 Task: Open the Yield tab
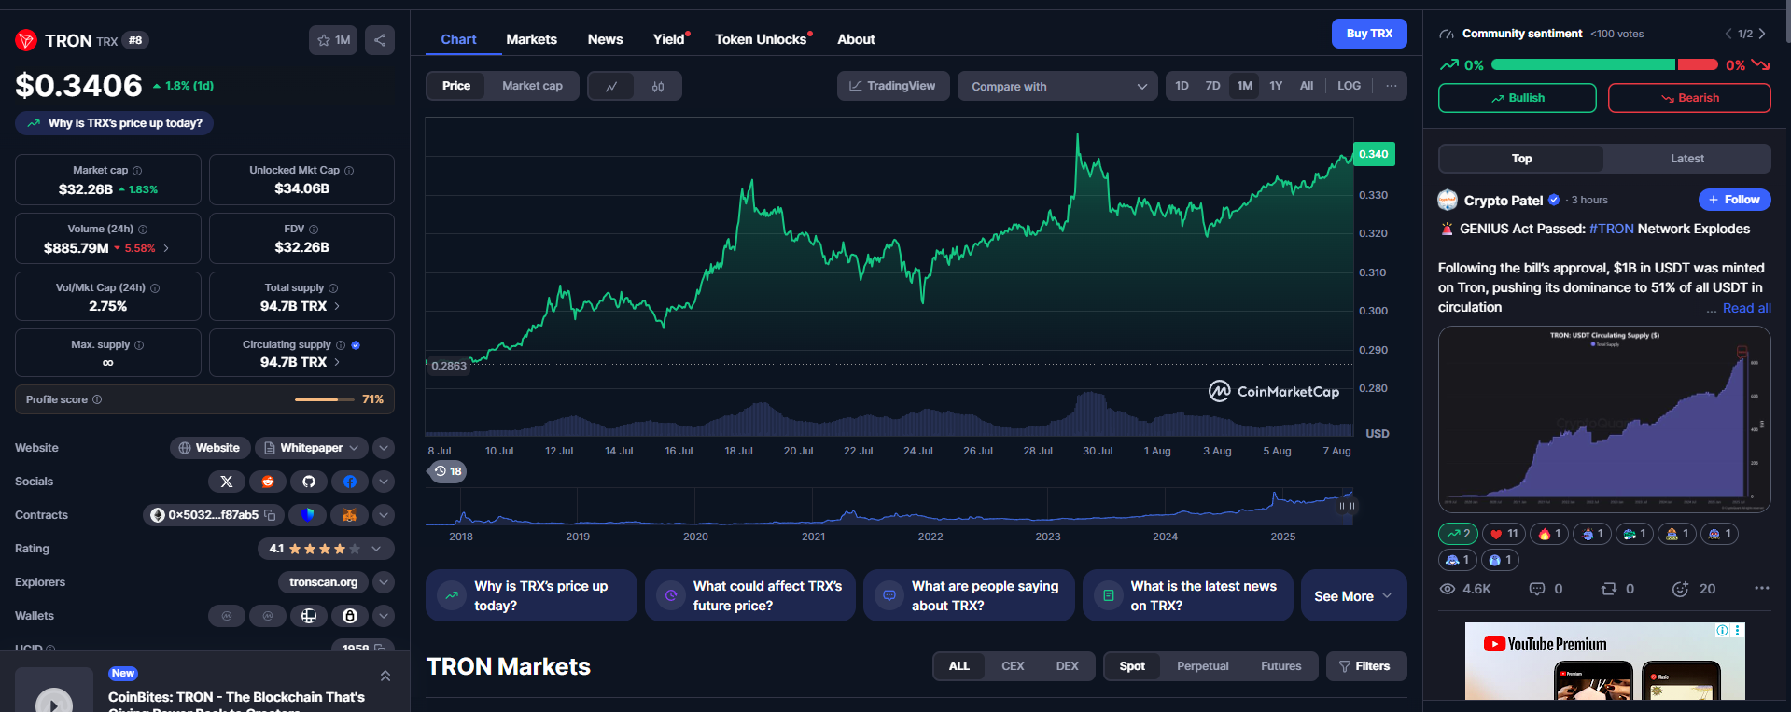(x=669, y=39)
